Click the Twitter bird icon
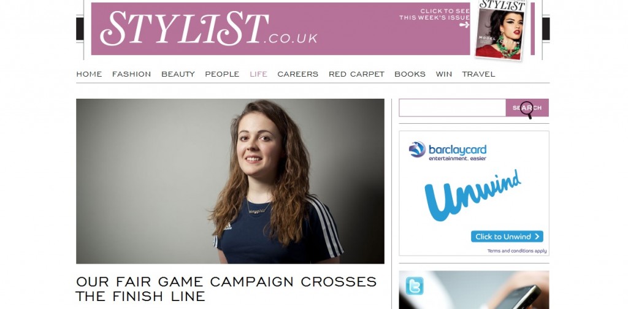This screenshot has width=628, height=309. (x=414, y=286)
